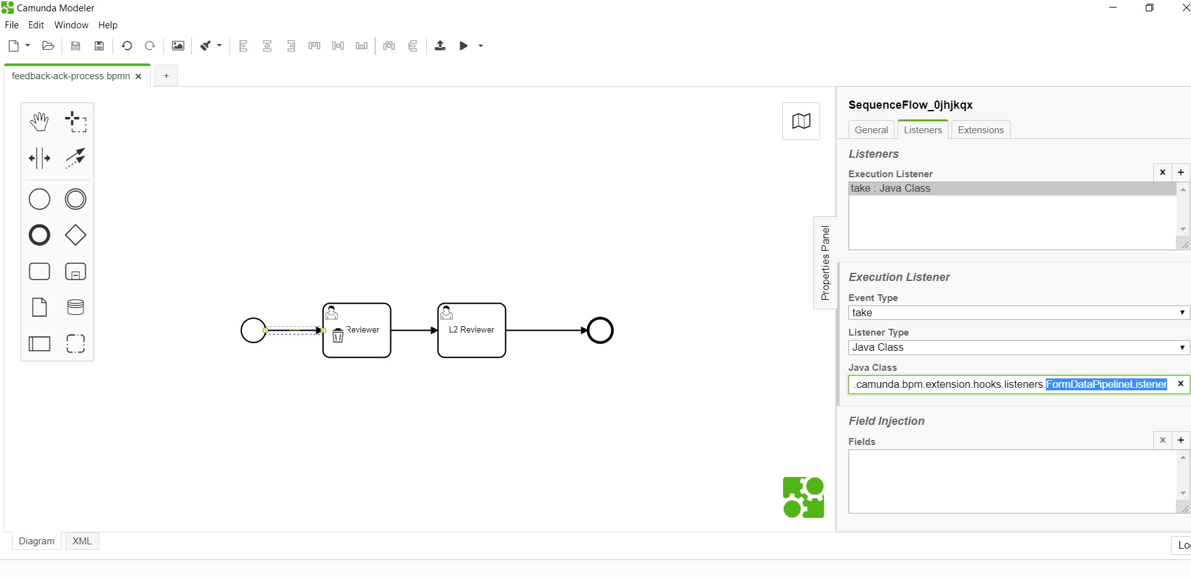Select the intermediate event shape in palette
This screenshot has width=1191, height=577.
click(x=76, y=199)
